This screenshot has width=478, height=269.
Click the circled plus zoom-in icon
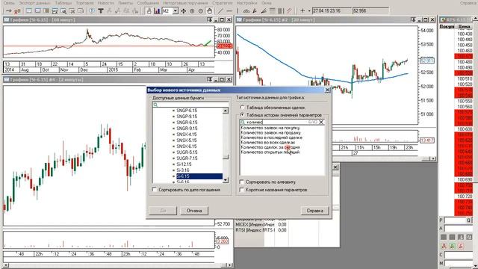tap(192, 11)
